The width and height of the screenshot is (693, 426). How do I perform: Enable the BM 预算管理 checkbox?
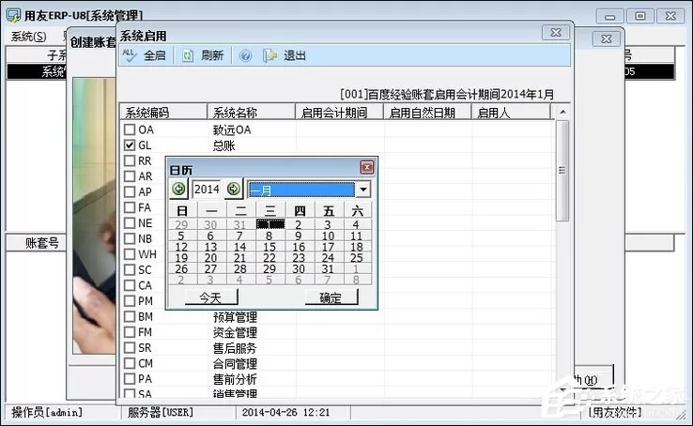tap(130, 316)
